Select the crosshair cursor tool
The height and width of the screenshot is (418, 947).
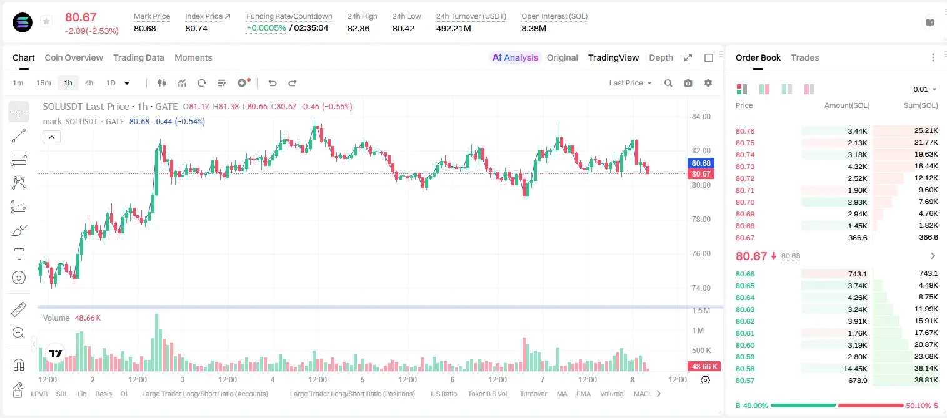19,112
